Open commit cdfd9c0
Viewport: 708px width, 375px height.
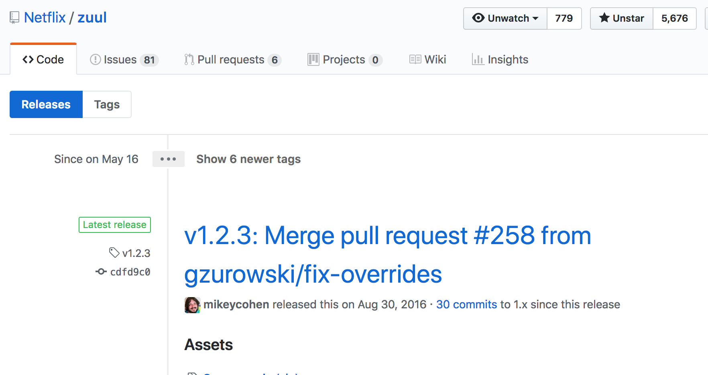[130, 272]
